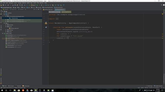Expand the values folder
165x92 pixels.
coord(6,32)
